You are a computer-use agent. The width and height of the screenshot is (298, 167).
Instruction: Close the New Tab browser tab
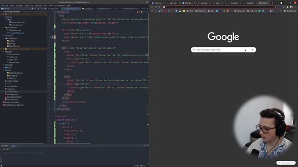point(268,3)
